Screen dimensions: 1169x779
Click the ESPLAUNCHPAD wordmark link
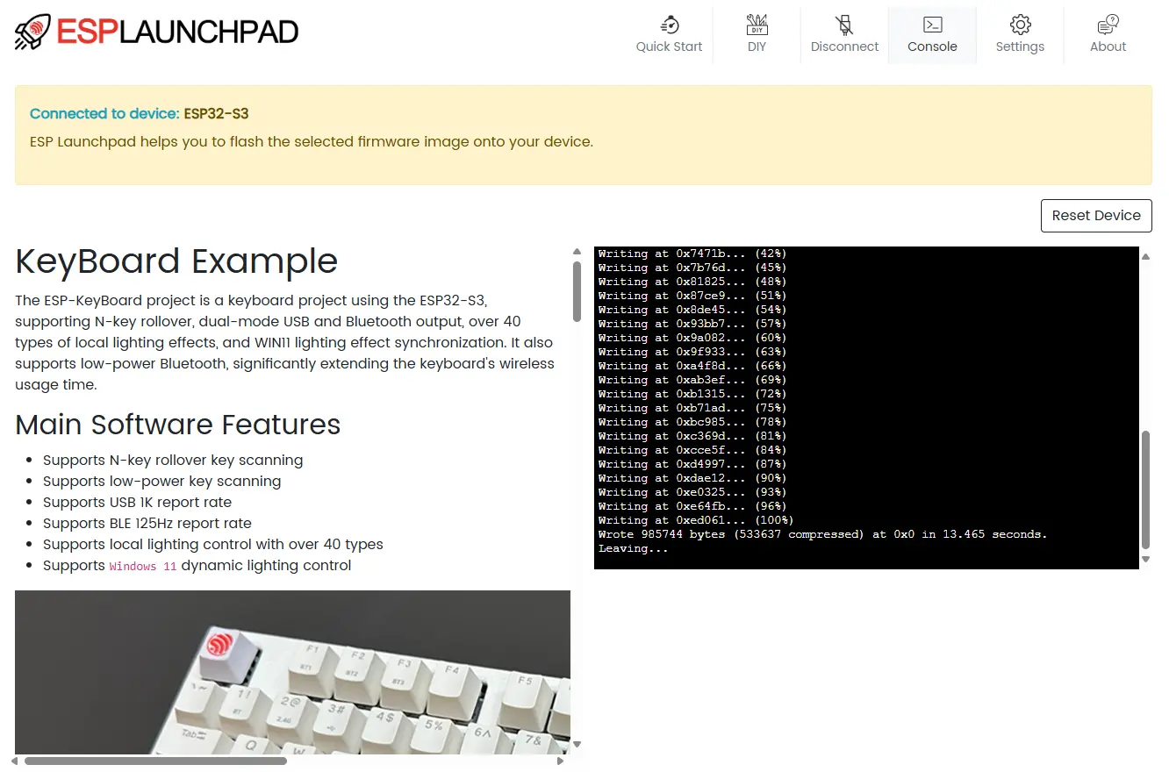tap(176, 31)
